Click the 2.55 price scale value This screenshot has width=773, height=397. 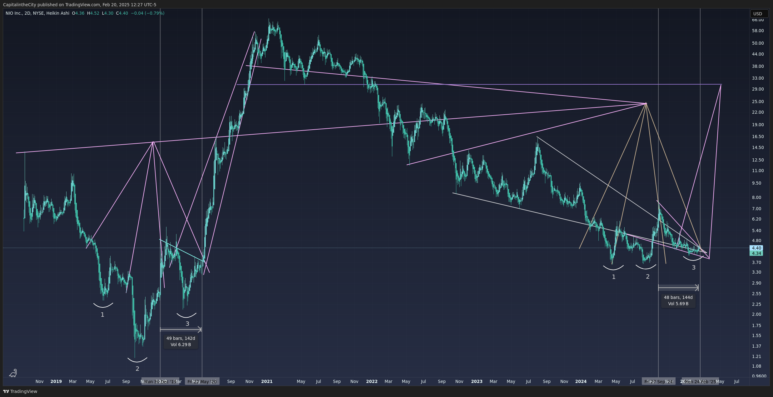click(x=756, y=294)
